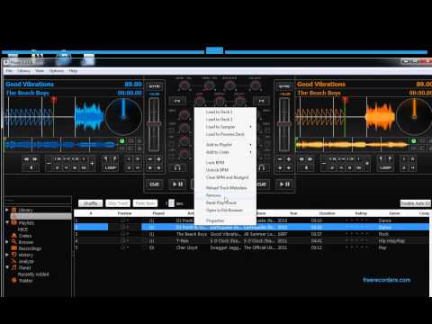432x324 pixels.
Task: Toggle Deck 1 play/pause
Action: [x=177, y=184]
